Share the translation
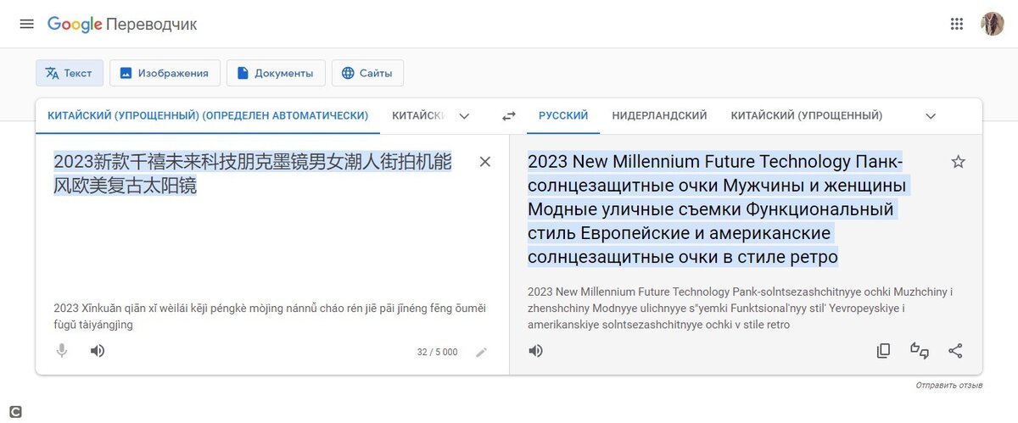The width and height of the screenshot is (1018, 423). coord(955,350)
